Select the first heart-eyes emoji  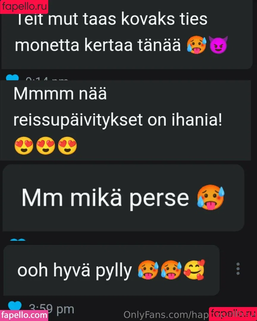pos(24,145)
